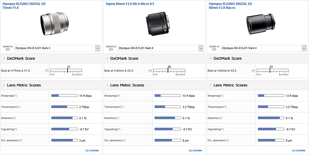
Task: Click camera icon under 'tested on' for Sigma 60mm
Action: tap(111, 50)
